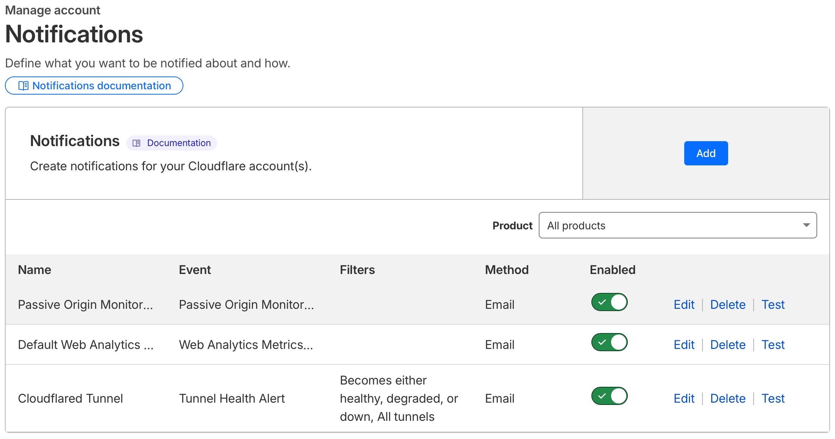Viewport: 835px width, 439px height.
Task: Click the Name column header
Action: pyautogui.click(x=34, y=270)
